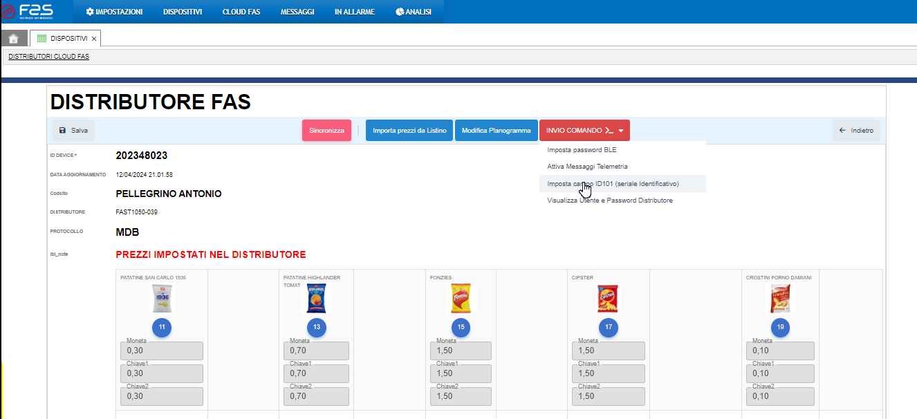
Task: Click the CIPSTER product label
Action: [583, 277]
